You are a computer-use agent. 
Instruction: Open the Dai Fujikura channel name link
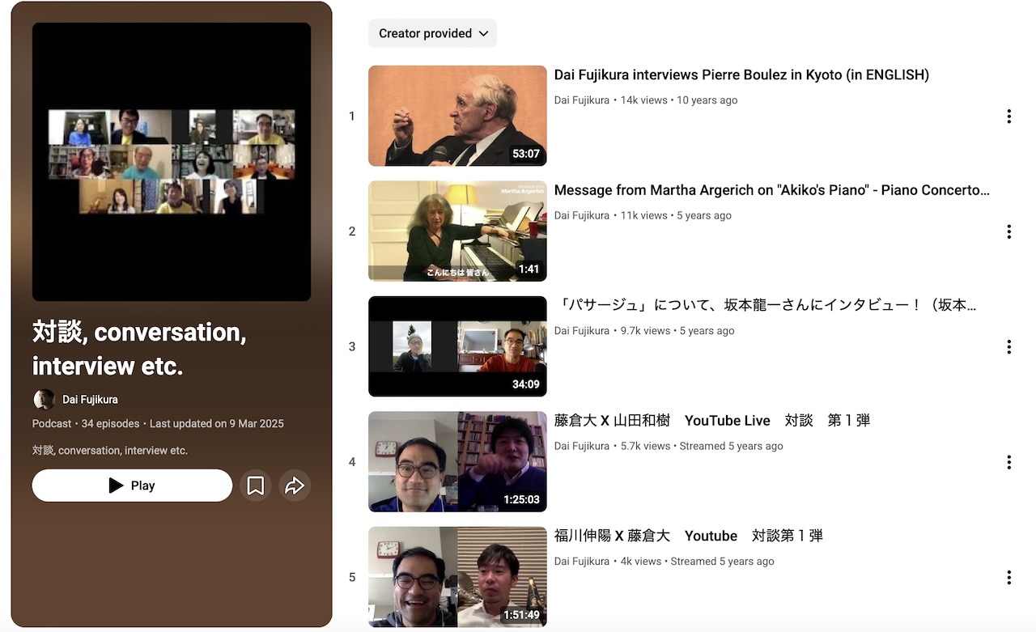pos(90,400)
